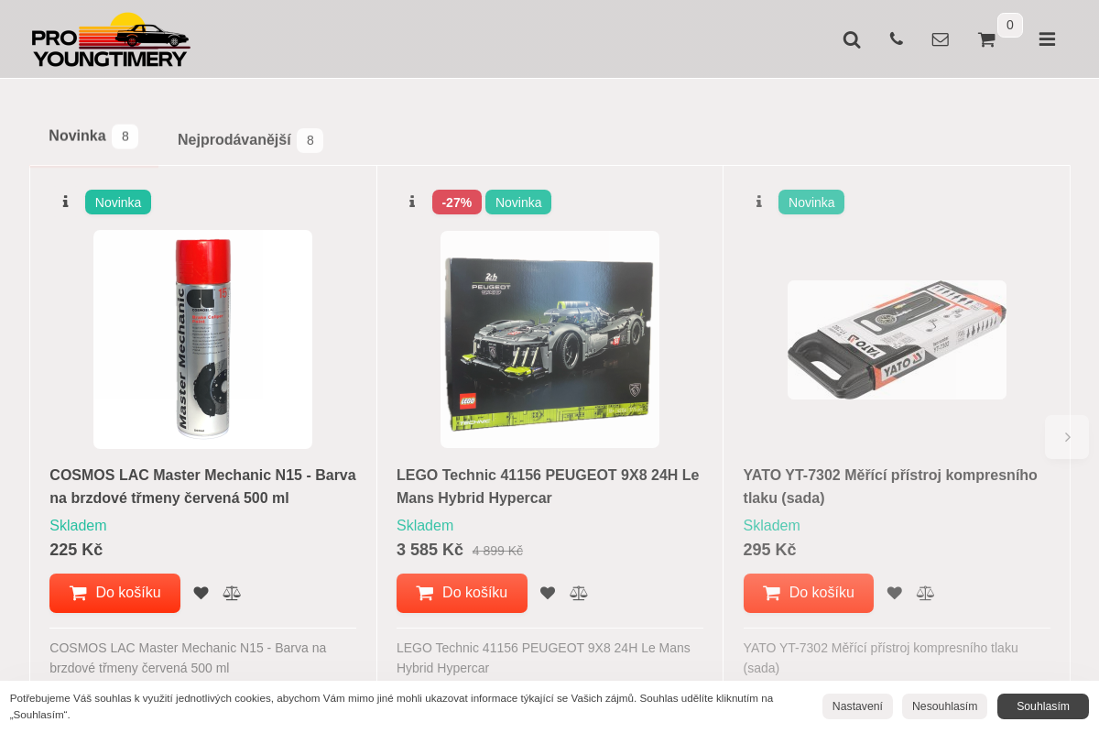Add LEGO Technic to favorites (heart)
The width and height of the screenshot is (1099, 733).
point(548,593)
